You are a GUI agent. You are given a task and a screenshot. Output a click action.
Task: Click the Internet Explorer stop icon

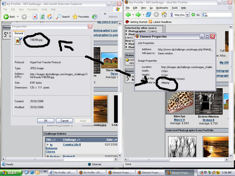(35, 17)
